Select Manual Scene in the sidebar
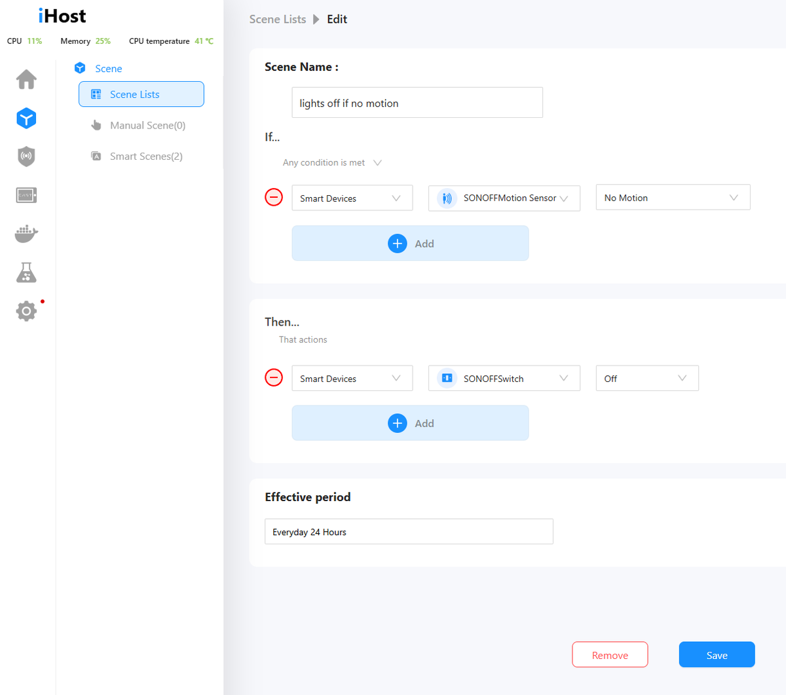This screenshot has height=695, width=786. pos(145,125)
